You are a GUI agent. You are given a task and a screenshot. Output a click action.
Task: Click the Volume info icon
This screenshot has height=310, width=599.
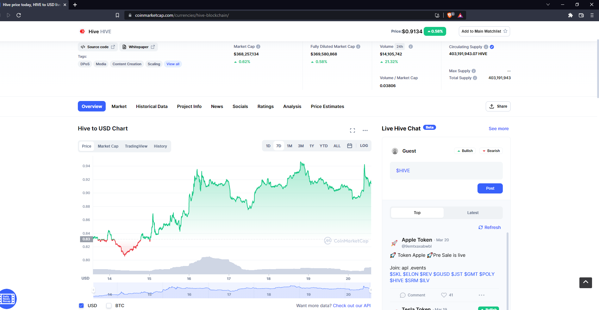pos(411,47)
